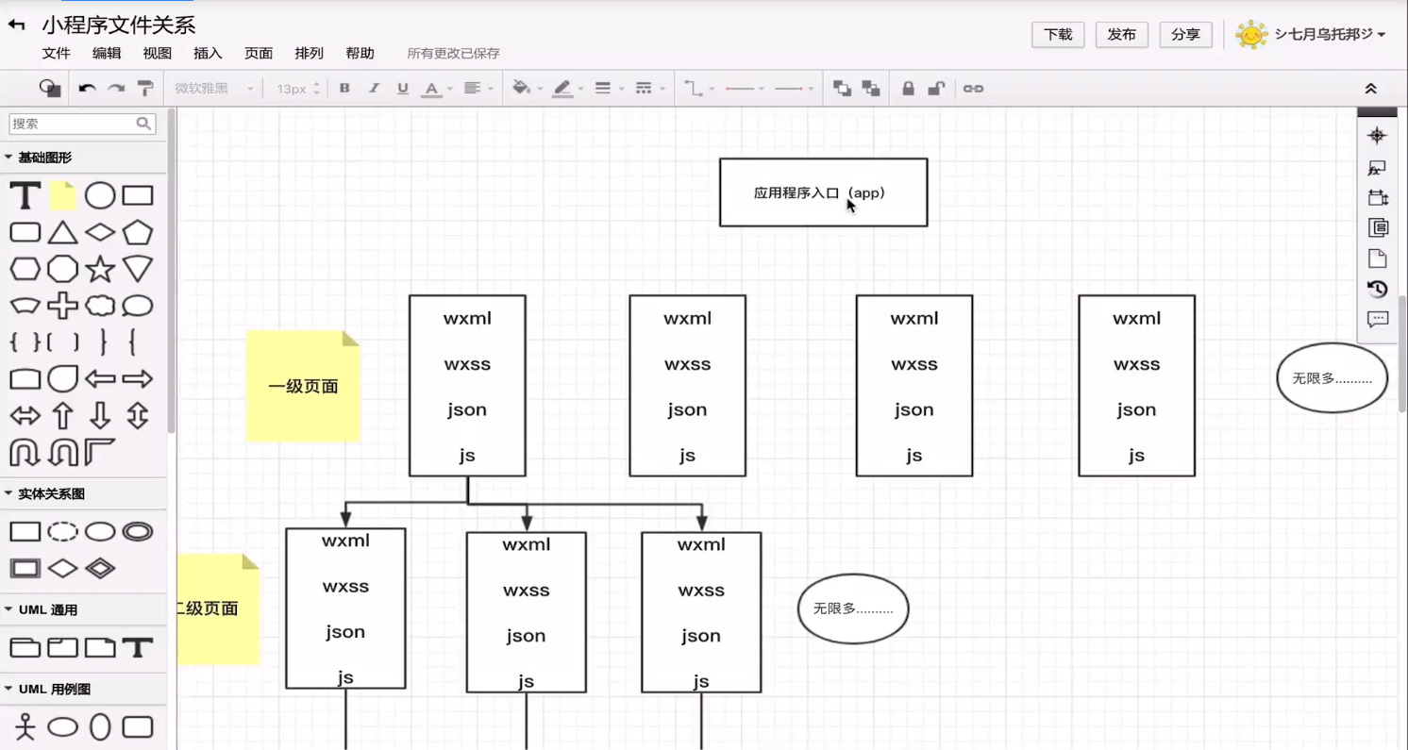
Task: Pick the cloud shape
Action: (x=100, y=306)
